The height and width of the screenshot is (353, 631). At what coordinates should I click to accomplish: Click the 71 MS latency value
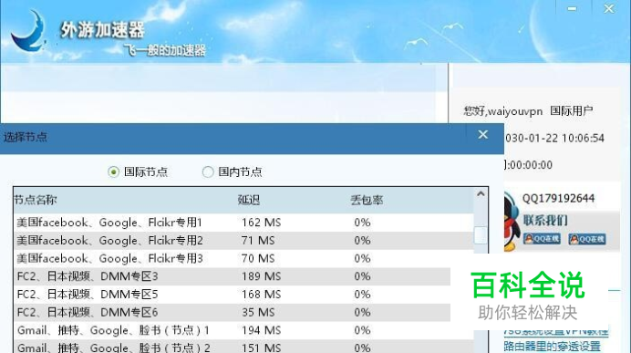point(258,241)
